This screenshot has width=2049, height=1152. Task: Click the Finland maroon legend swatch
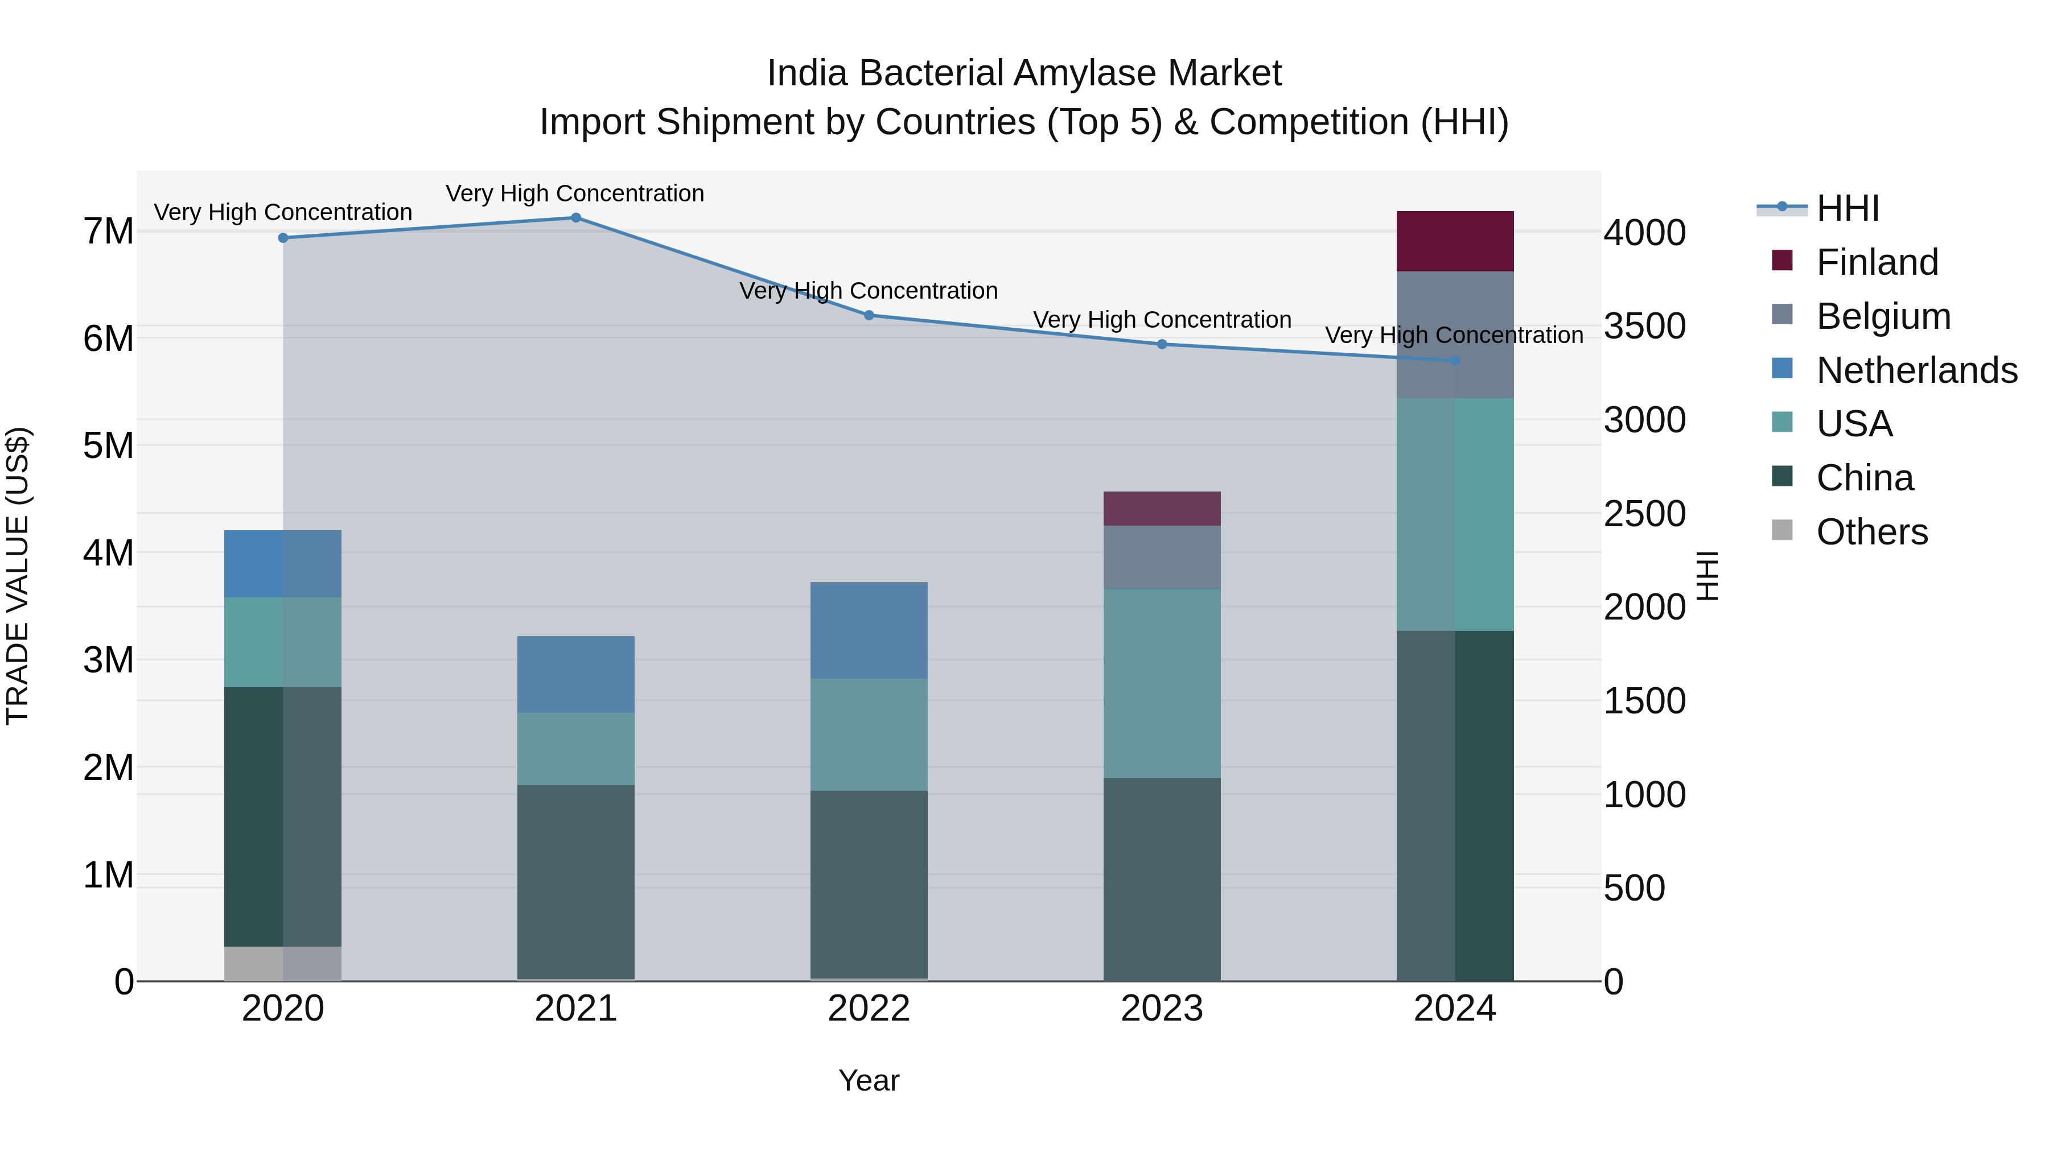1783,260
